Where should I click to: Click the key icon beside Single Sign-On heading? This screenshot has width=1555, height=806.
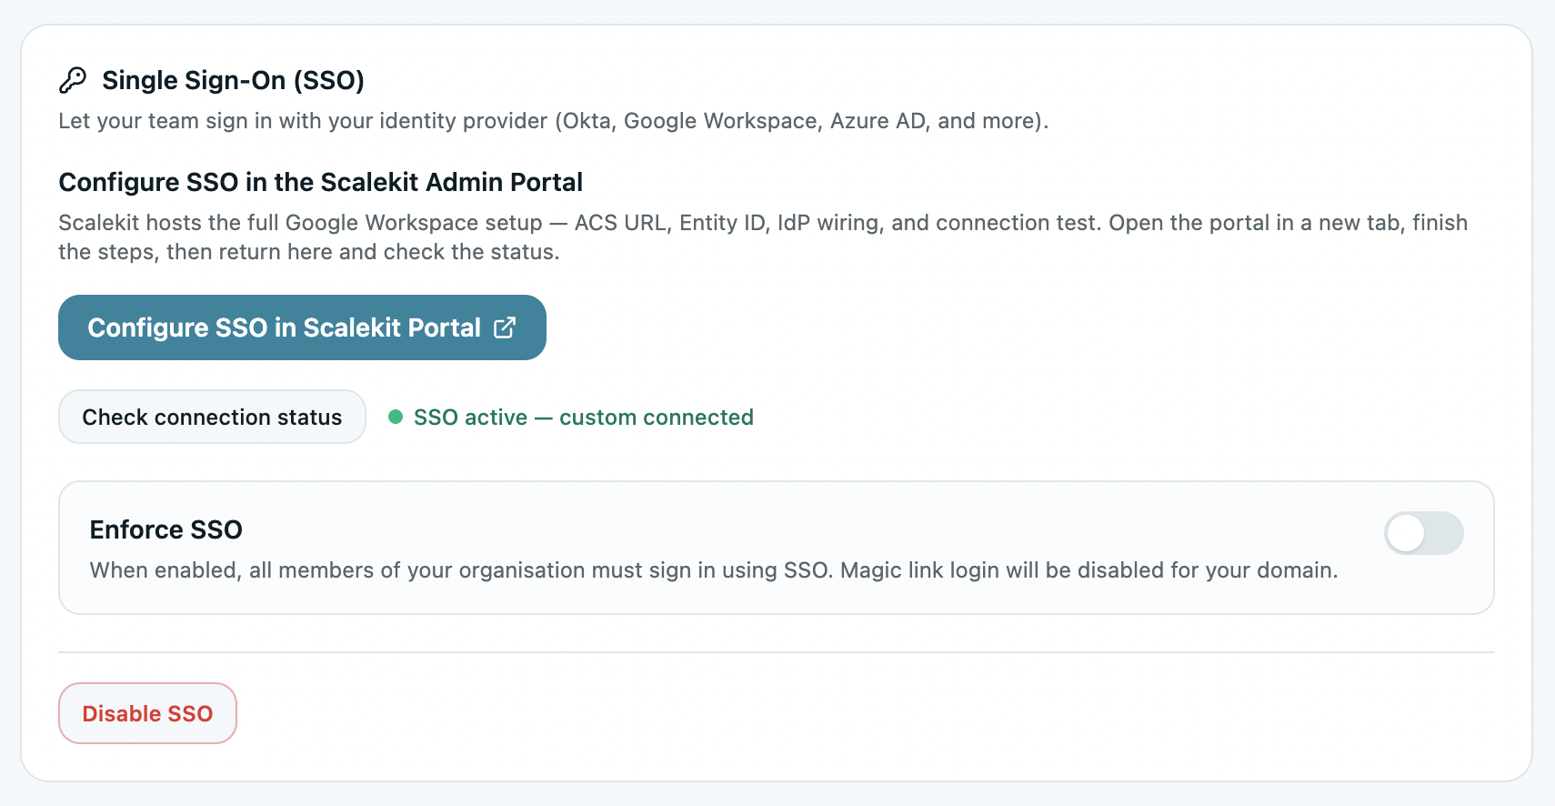click(73, 80)
